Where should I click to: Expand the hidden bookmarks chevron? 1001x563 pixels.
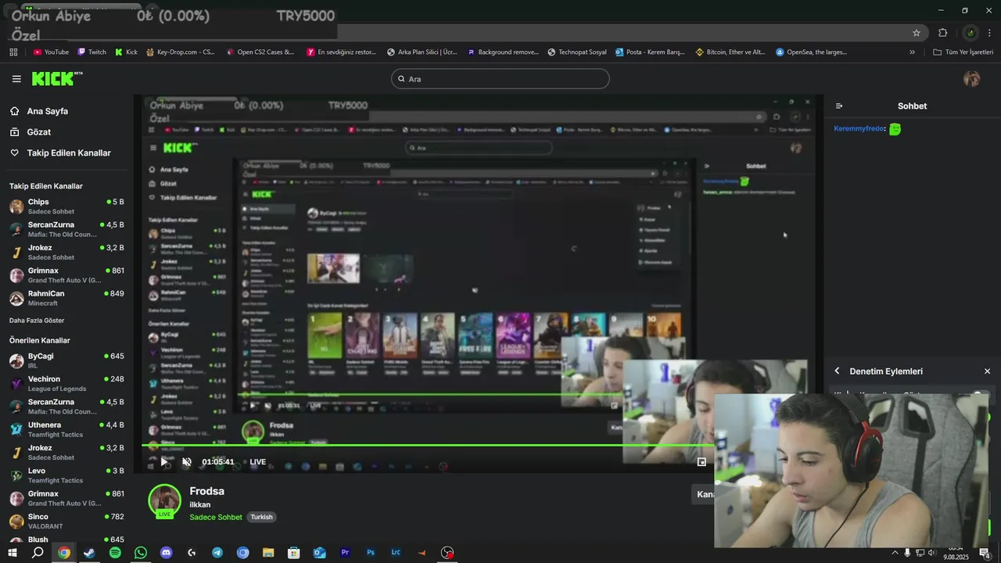pos(912,52)
